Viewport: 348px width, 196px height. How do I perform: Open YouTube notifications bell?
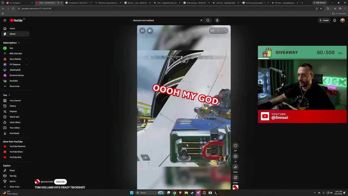pos(335,20)
